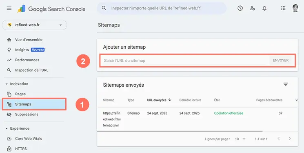
Task: Click the search magnifier icon in URL bar
Action: pos(104,8)
